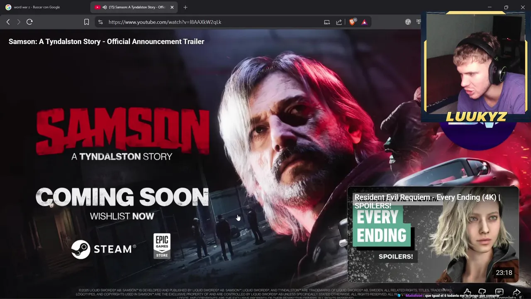Restore down the browser window
The height and width of the screenshot is (299, 531).
[x=506, y=7]
